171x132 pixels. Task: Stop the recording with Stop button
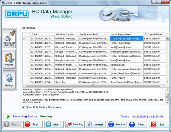pos(33,124)
